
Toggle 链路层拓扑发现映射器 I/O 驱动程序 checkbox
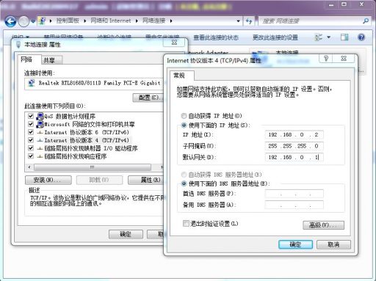click(x=31, y=148)
